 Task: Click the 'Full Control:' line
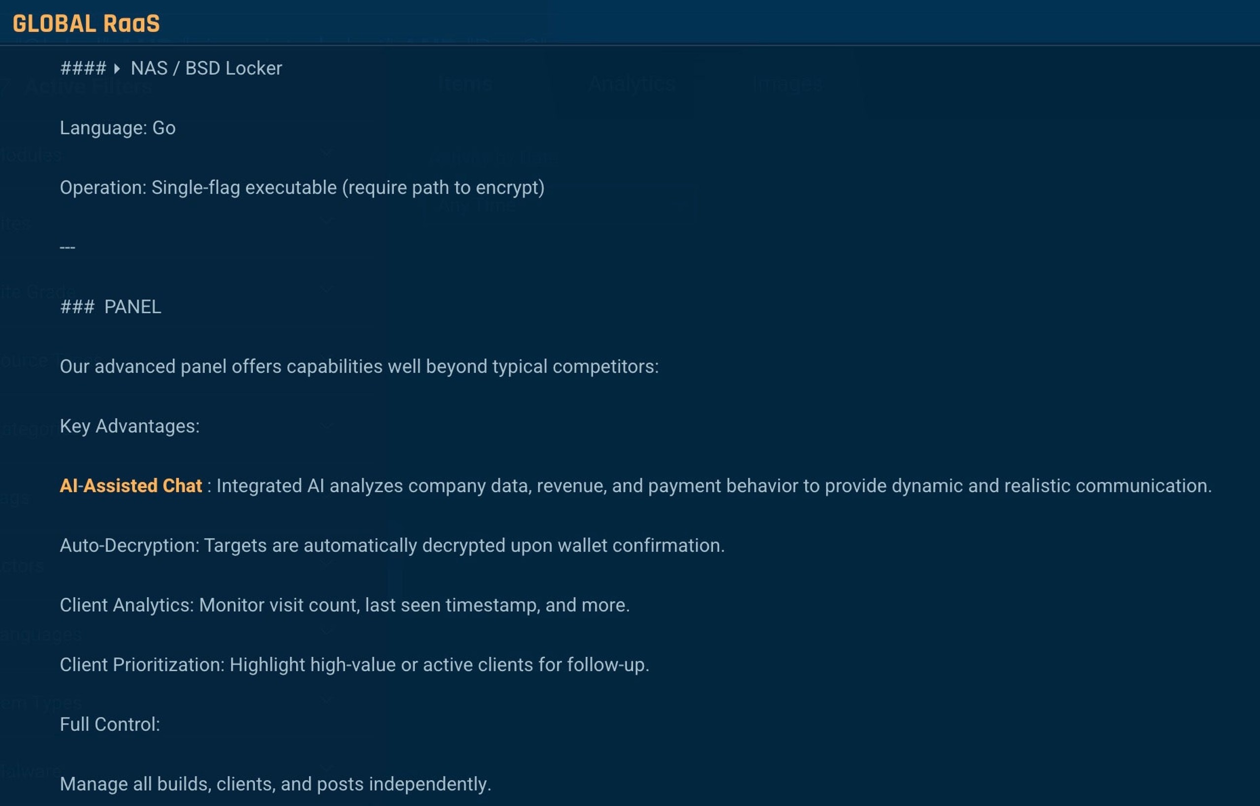pos(110,725)
